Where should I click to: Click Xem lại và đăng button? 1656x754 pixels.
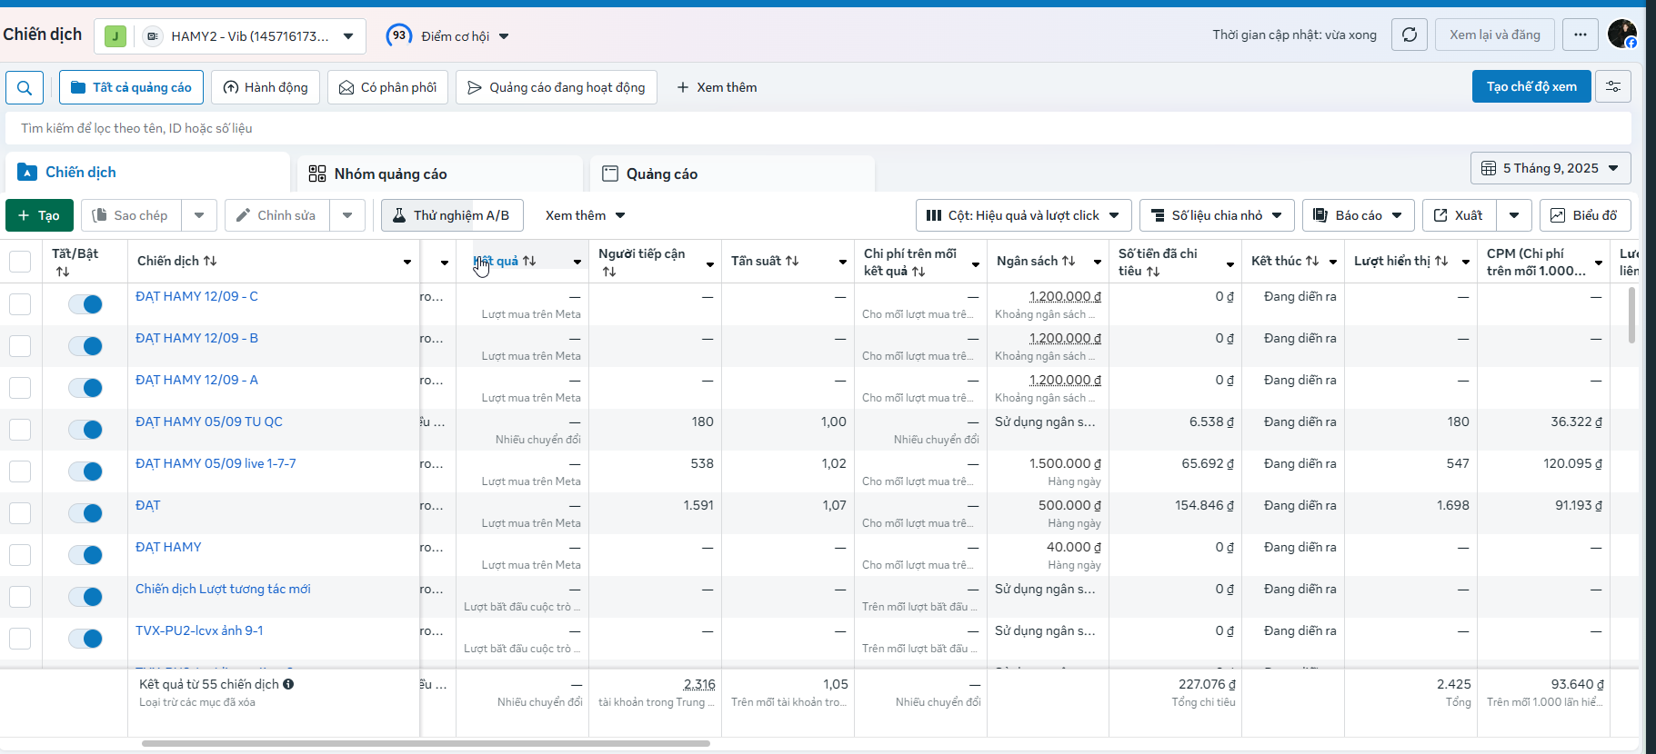pyautogui.click(x=1494, y=35)
